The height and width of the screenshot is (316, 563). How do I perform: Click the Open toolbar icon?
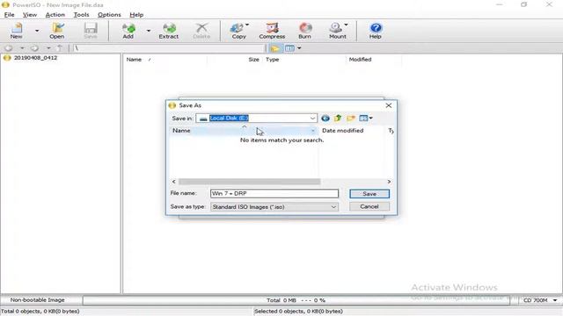(56, 31)
